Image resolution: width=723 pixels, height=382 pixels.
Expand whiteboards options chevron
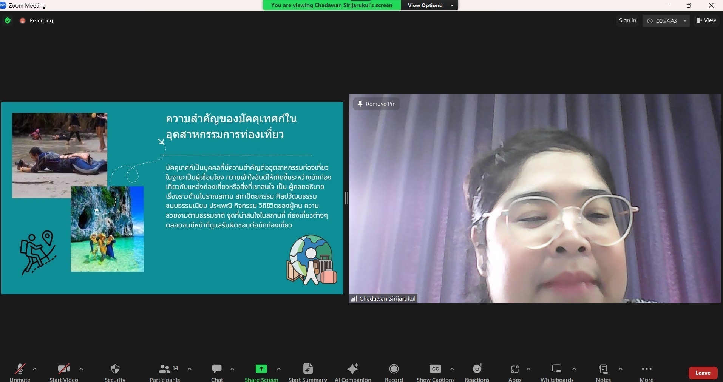pos(574,369)
